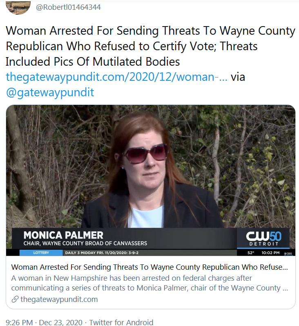Open the Monica Palmer news preview image
The width and height of the screenshot is (299, 326).
[x=151, y=180]
